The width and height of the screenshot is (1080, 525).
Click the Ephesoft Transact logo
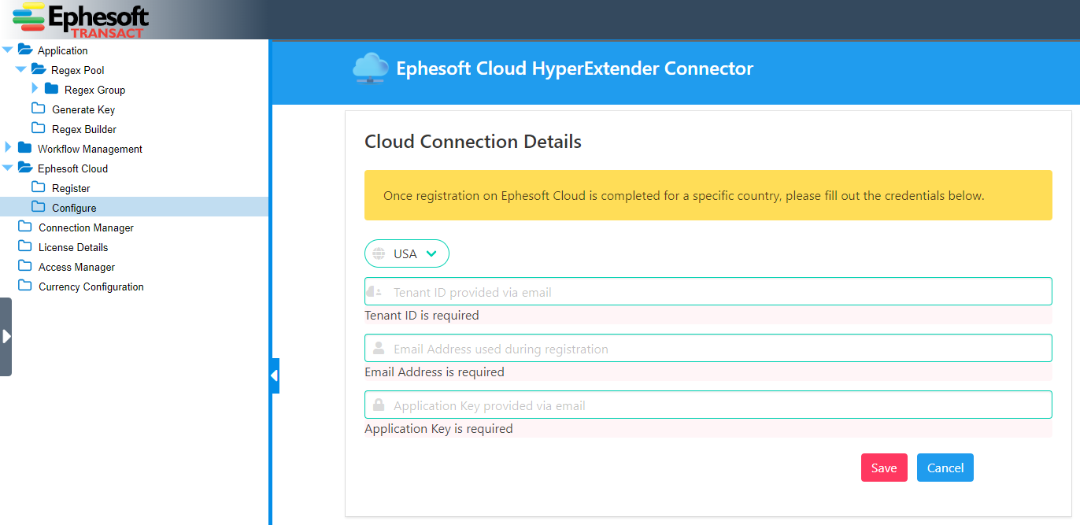pos(81,20)
